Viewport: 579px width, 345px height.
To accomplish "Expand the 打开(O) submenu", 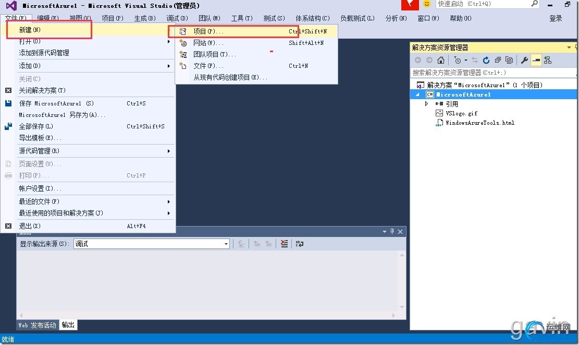I will click(88, 41).
